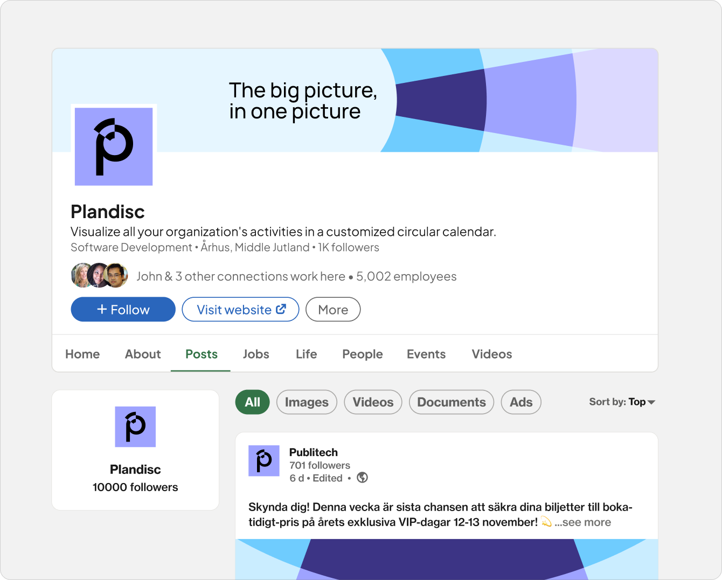Image resolution: width=722 pixels, height=580 pixels.
Task: Click the Publitech author name link
Action: (314, 452)
